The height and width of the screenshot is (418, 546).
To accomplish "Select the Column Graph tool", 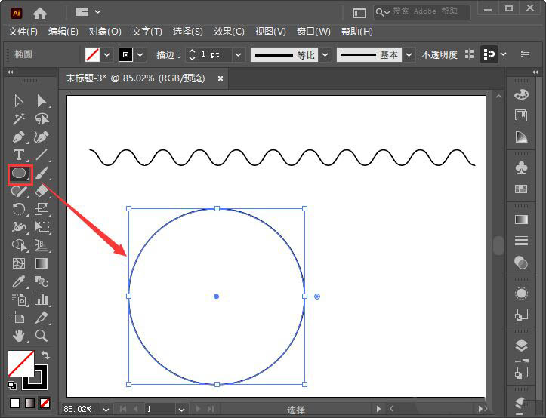I will point(42,300).
